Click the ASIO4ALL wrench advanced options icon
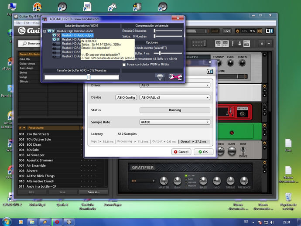Viewport: 301px width, 226px height. (175, 77)
